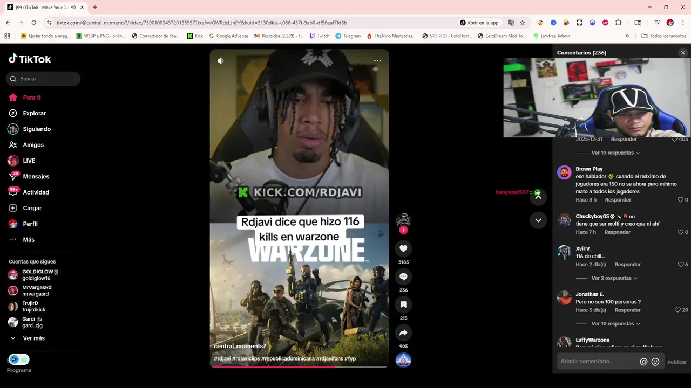Expand Ver 19 respuestas
Viewport: 691px width, 388px height.
click(x=615, y=153)
